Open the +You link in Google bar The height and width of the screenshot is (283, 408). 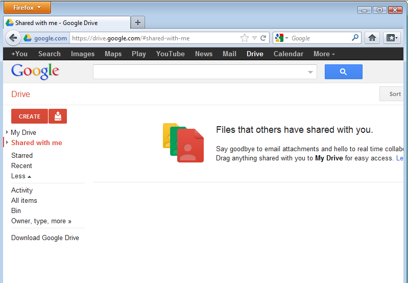tap(19, 54)
